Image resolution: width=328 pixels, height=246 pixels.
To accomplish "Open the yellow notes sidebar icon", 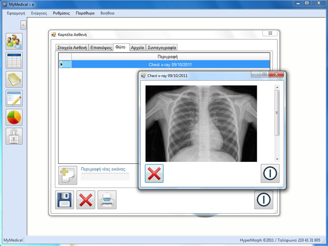I will [x=14, y=79].
